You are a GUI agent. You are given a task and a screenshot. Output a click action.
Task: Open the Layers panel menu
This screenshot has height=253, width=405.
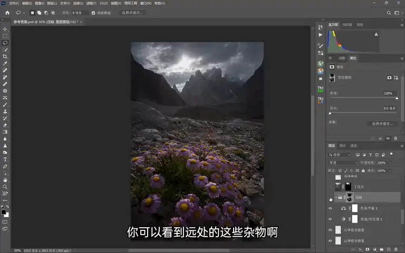pyautogui.click(x=402, y=146)
